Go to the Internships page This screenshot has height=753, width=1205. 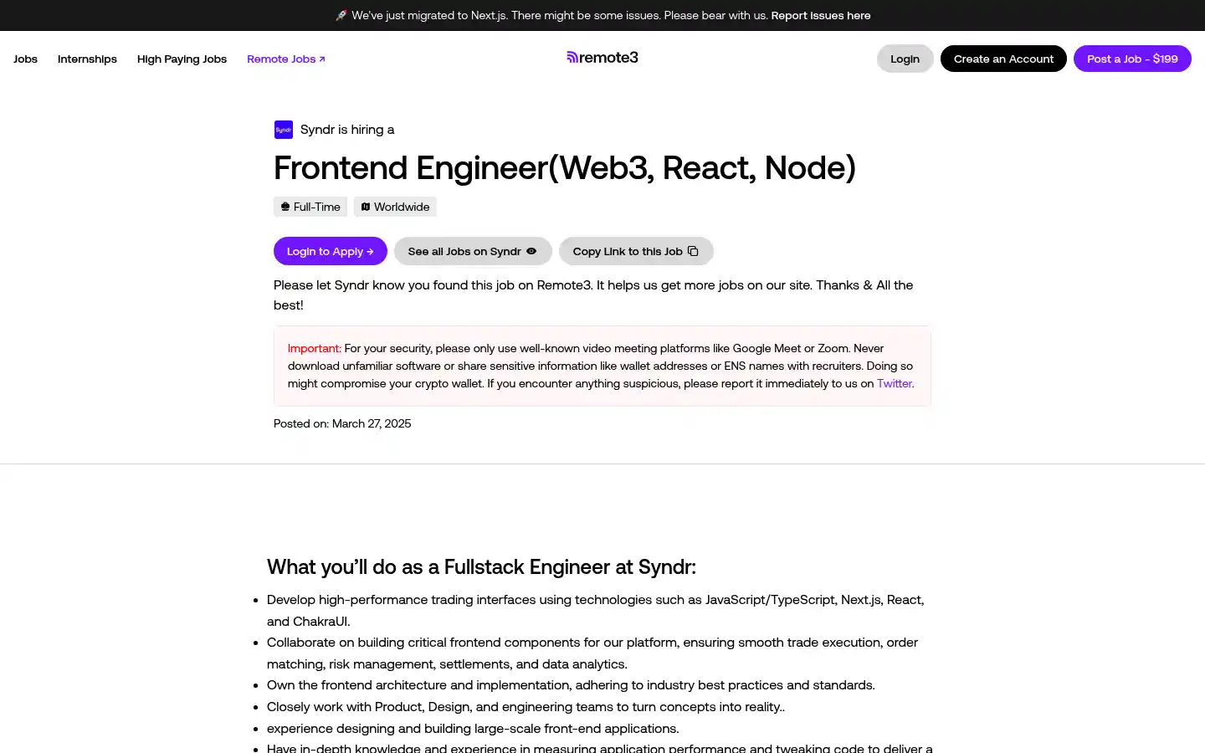[x=87, y=59]
